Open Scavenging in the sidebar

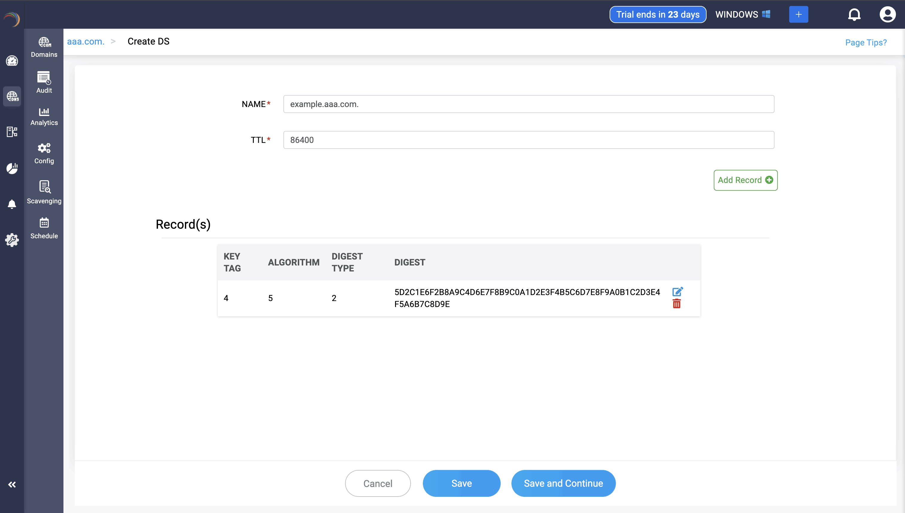44,192
